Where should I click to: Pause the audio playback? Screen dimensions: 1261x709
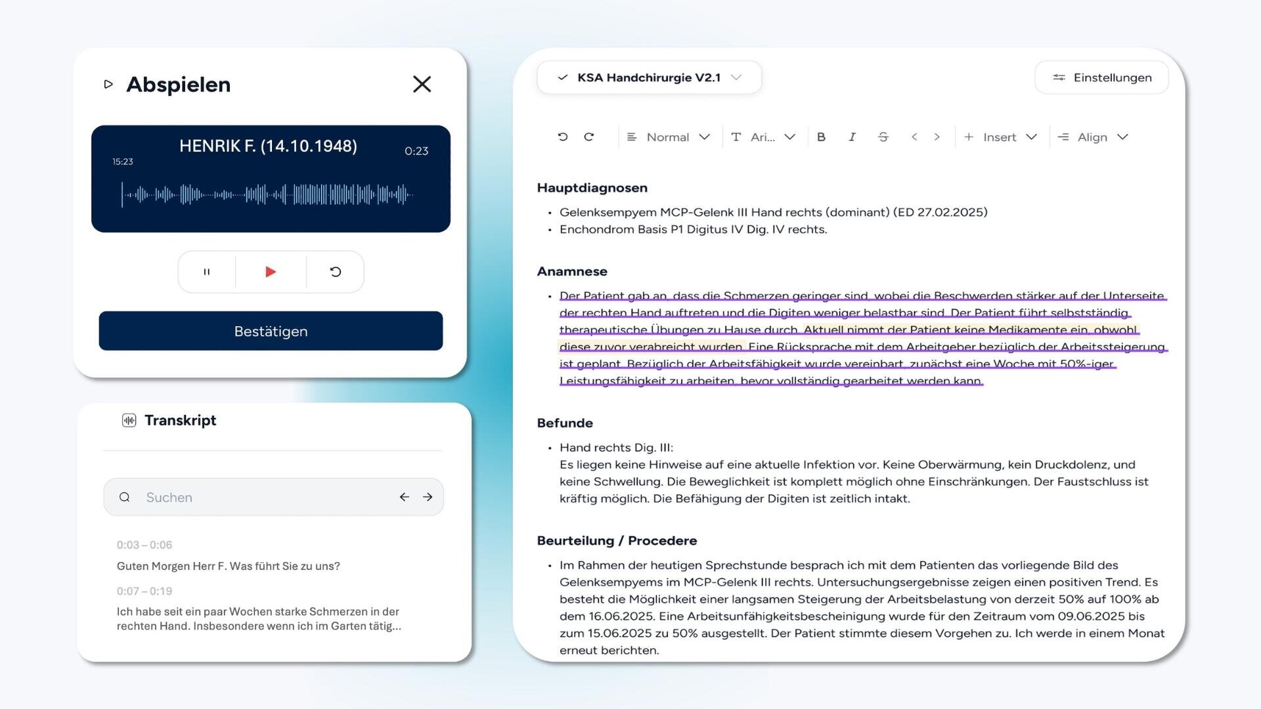(x=206, y=271)
